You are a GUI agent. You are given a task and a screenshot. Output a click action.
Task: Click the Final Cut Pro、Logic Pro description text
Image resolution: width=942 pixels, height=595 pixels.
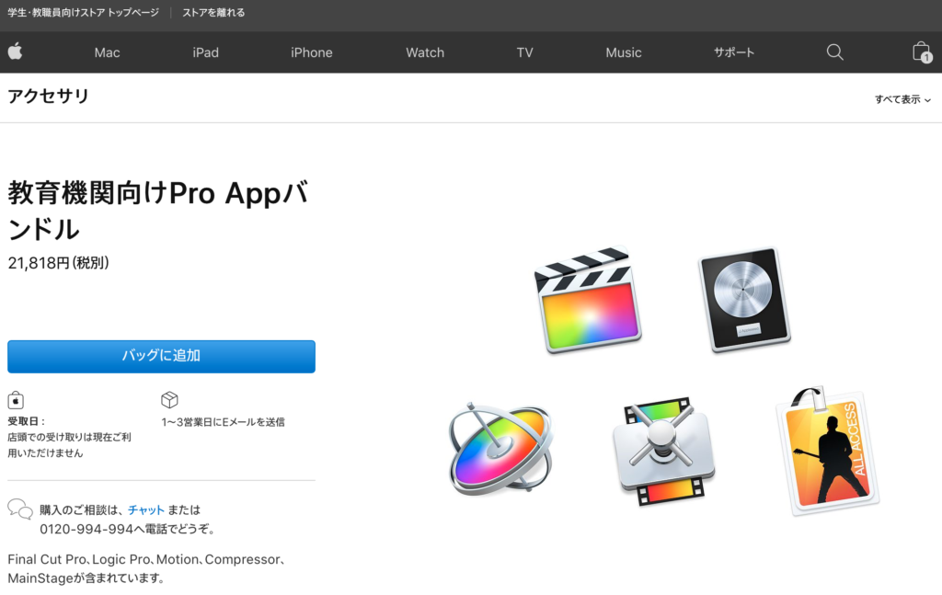pyautogui.click(x=146, y=568)
